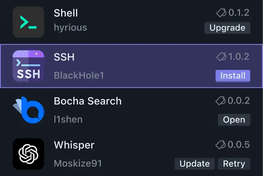Select the SSH plugin title
The width and height of the screenshot is (263, 176).
tap(64, 57)
